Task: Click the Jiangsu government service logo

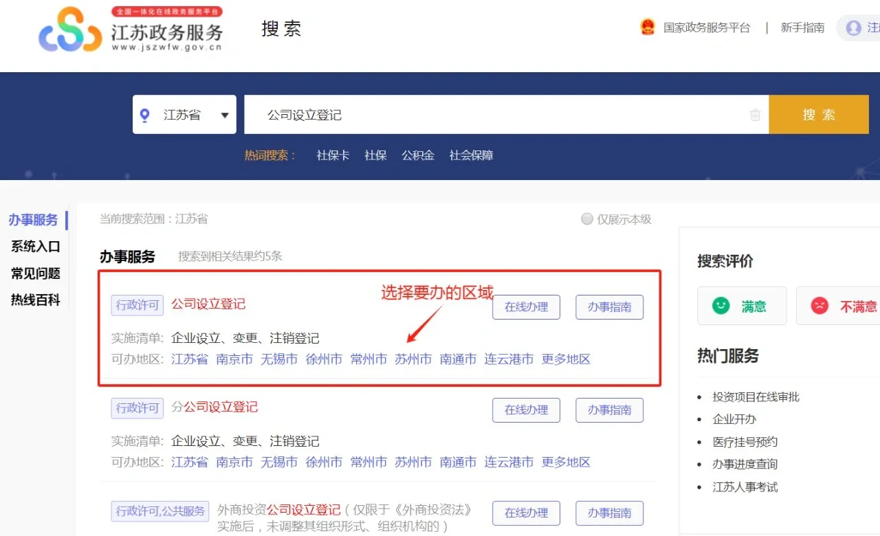Action: 131,30
